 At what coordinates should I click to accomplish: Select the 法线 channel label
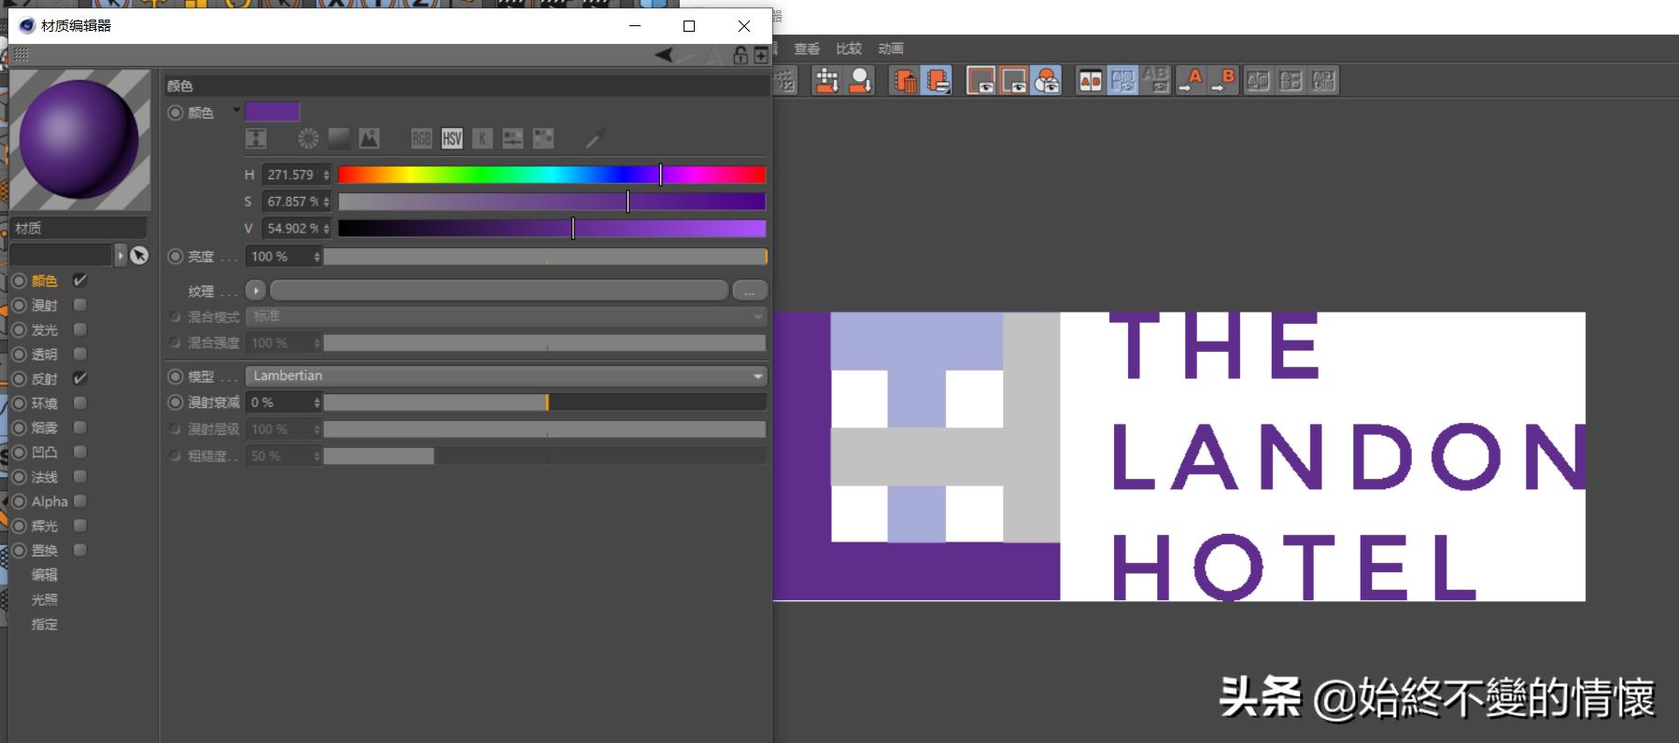coord(45,477)
